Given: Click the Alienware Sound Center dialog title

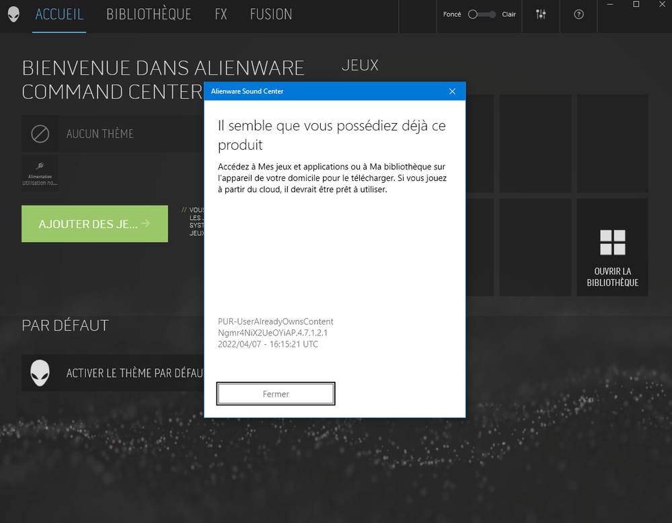Looking at the screenshot, I should coord(247,91).
